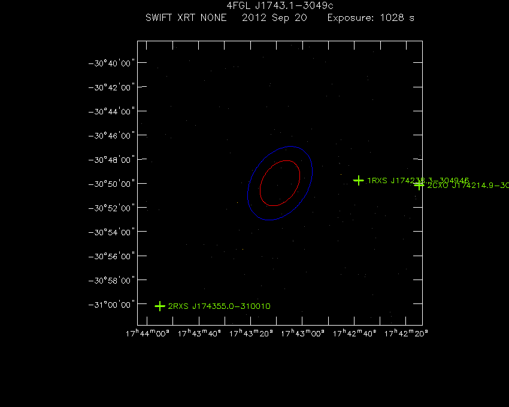Image resolution: width=509 pixels, height=407 pixels.
Task: Click the -30°48'00" declination label
Action: tap(111, 160)
